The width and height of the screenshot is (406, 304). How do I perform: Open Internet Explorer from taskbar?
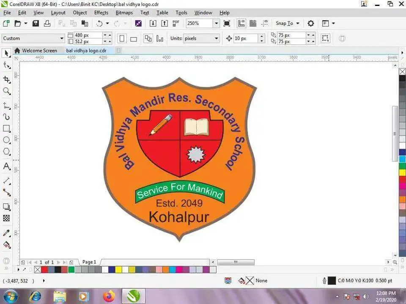(36, 296)
